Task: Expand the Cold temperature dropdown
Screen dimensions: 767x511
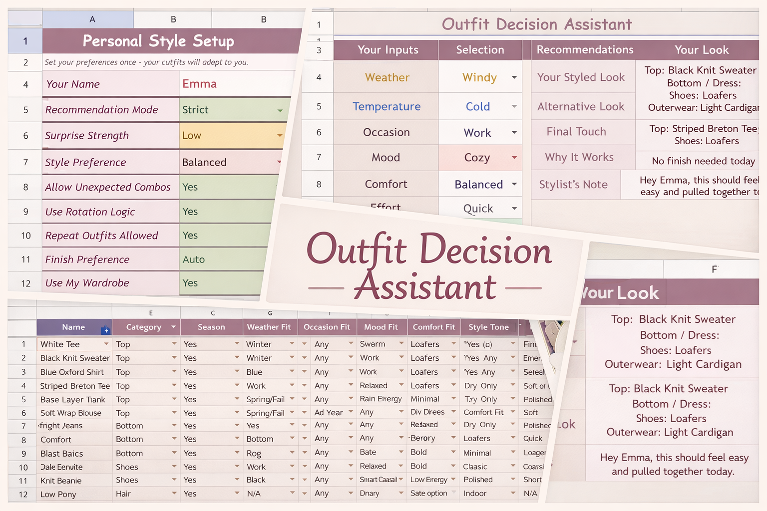Action: pyautogui.click(x=514, y=106)
